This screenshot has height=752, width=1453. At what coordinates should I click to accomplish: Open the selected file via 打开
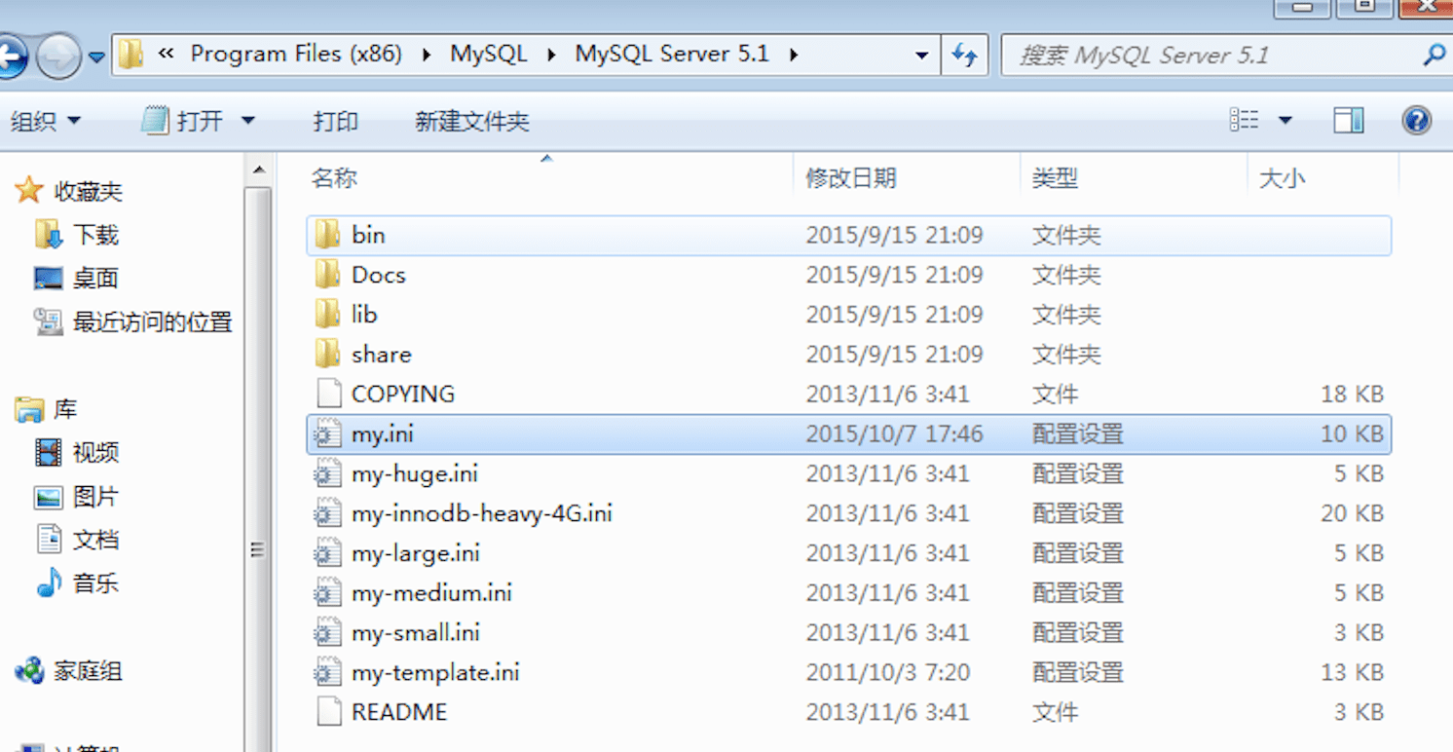[182, 122]
